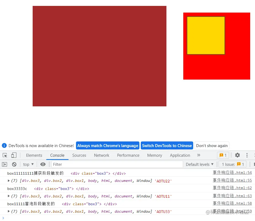Open the DevTools three-dot menu
The width and height of the screenshot is (255, 221).
[247, 155]
